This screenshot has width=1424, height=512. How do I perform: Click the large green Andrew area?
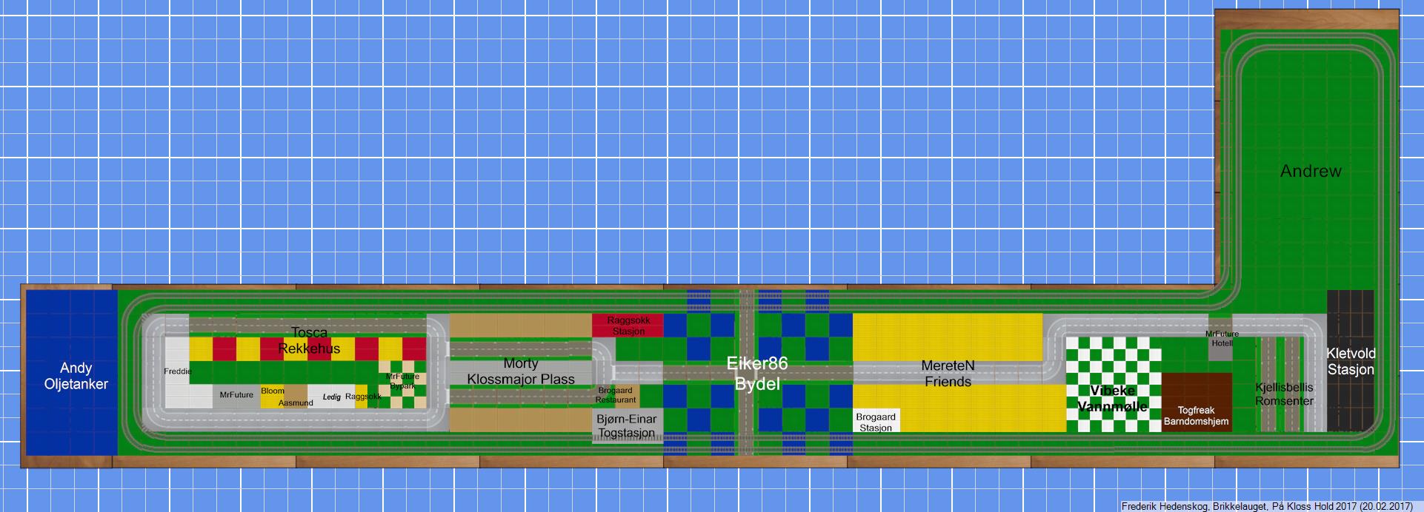click(1311, 172)
